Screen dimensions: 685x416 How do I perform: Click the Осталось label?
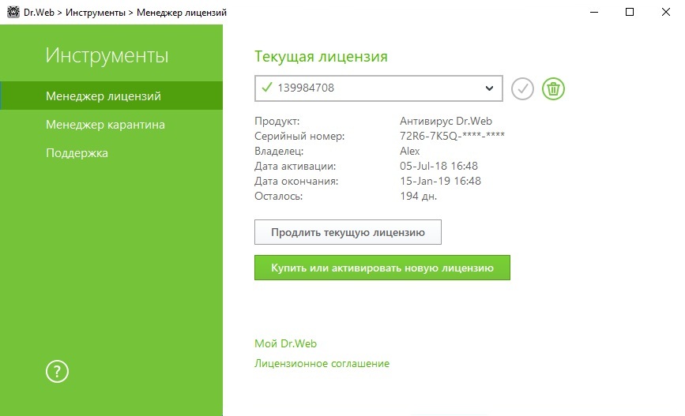[278, 196]
